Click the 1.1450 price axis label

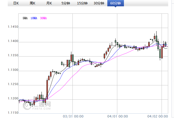coord(13,27)
